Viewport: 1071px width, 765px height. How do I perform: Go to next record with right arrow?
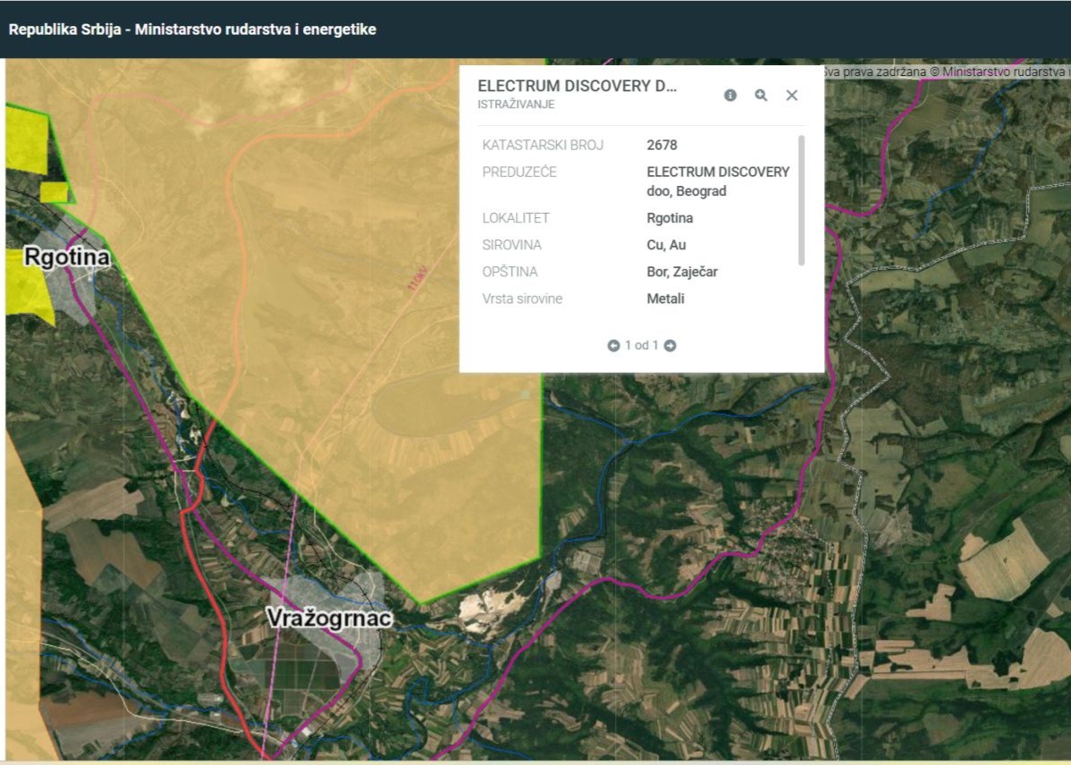click(x=670, y=346)
